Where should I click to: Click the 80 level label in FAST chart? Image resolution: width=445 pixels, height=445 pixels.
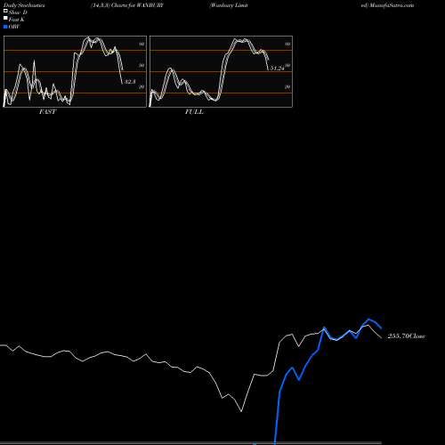click(142, 44)
